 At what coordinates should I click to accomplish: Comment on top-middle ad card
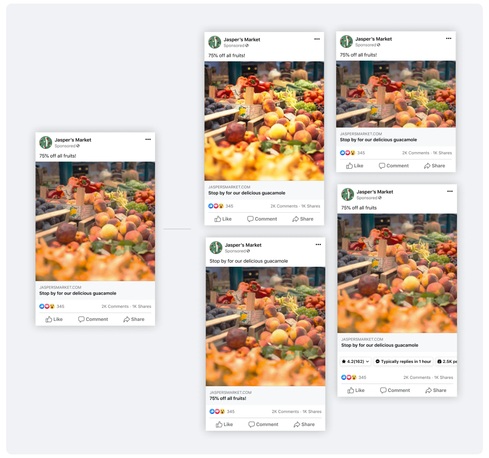pos(262,219)
